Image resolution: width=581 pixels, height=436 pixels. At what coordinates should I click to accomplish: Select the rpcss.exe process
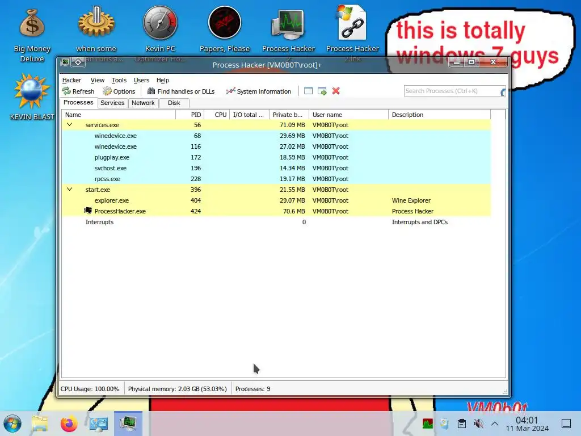pos(276,179)
